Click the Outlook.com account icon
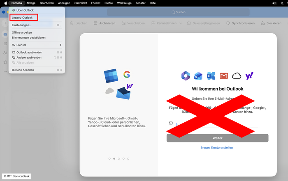Screen dimensions: 288x181 pos(198,76)
